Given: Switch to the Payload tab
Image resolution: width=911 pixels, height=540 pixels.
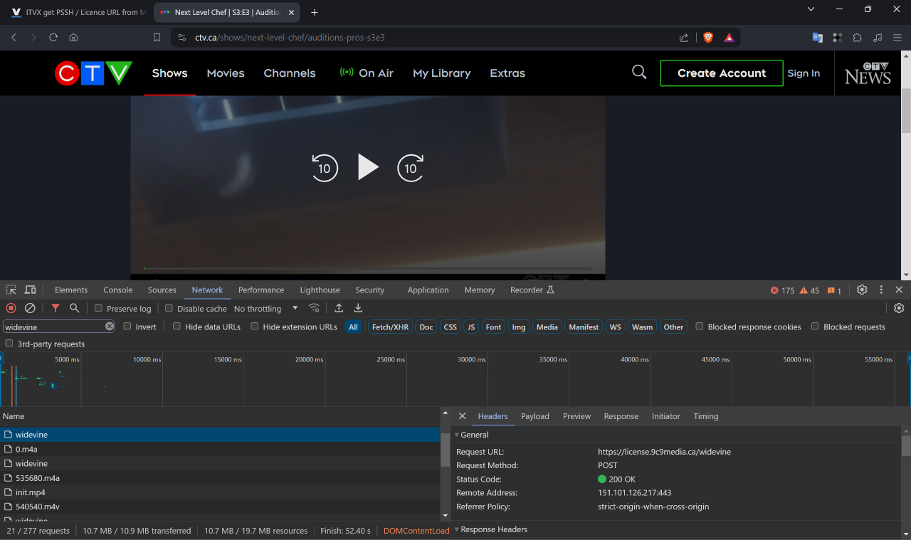Looking at the screenshot, I should pos(535,416).
